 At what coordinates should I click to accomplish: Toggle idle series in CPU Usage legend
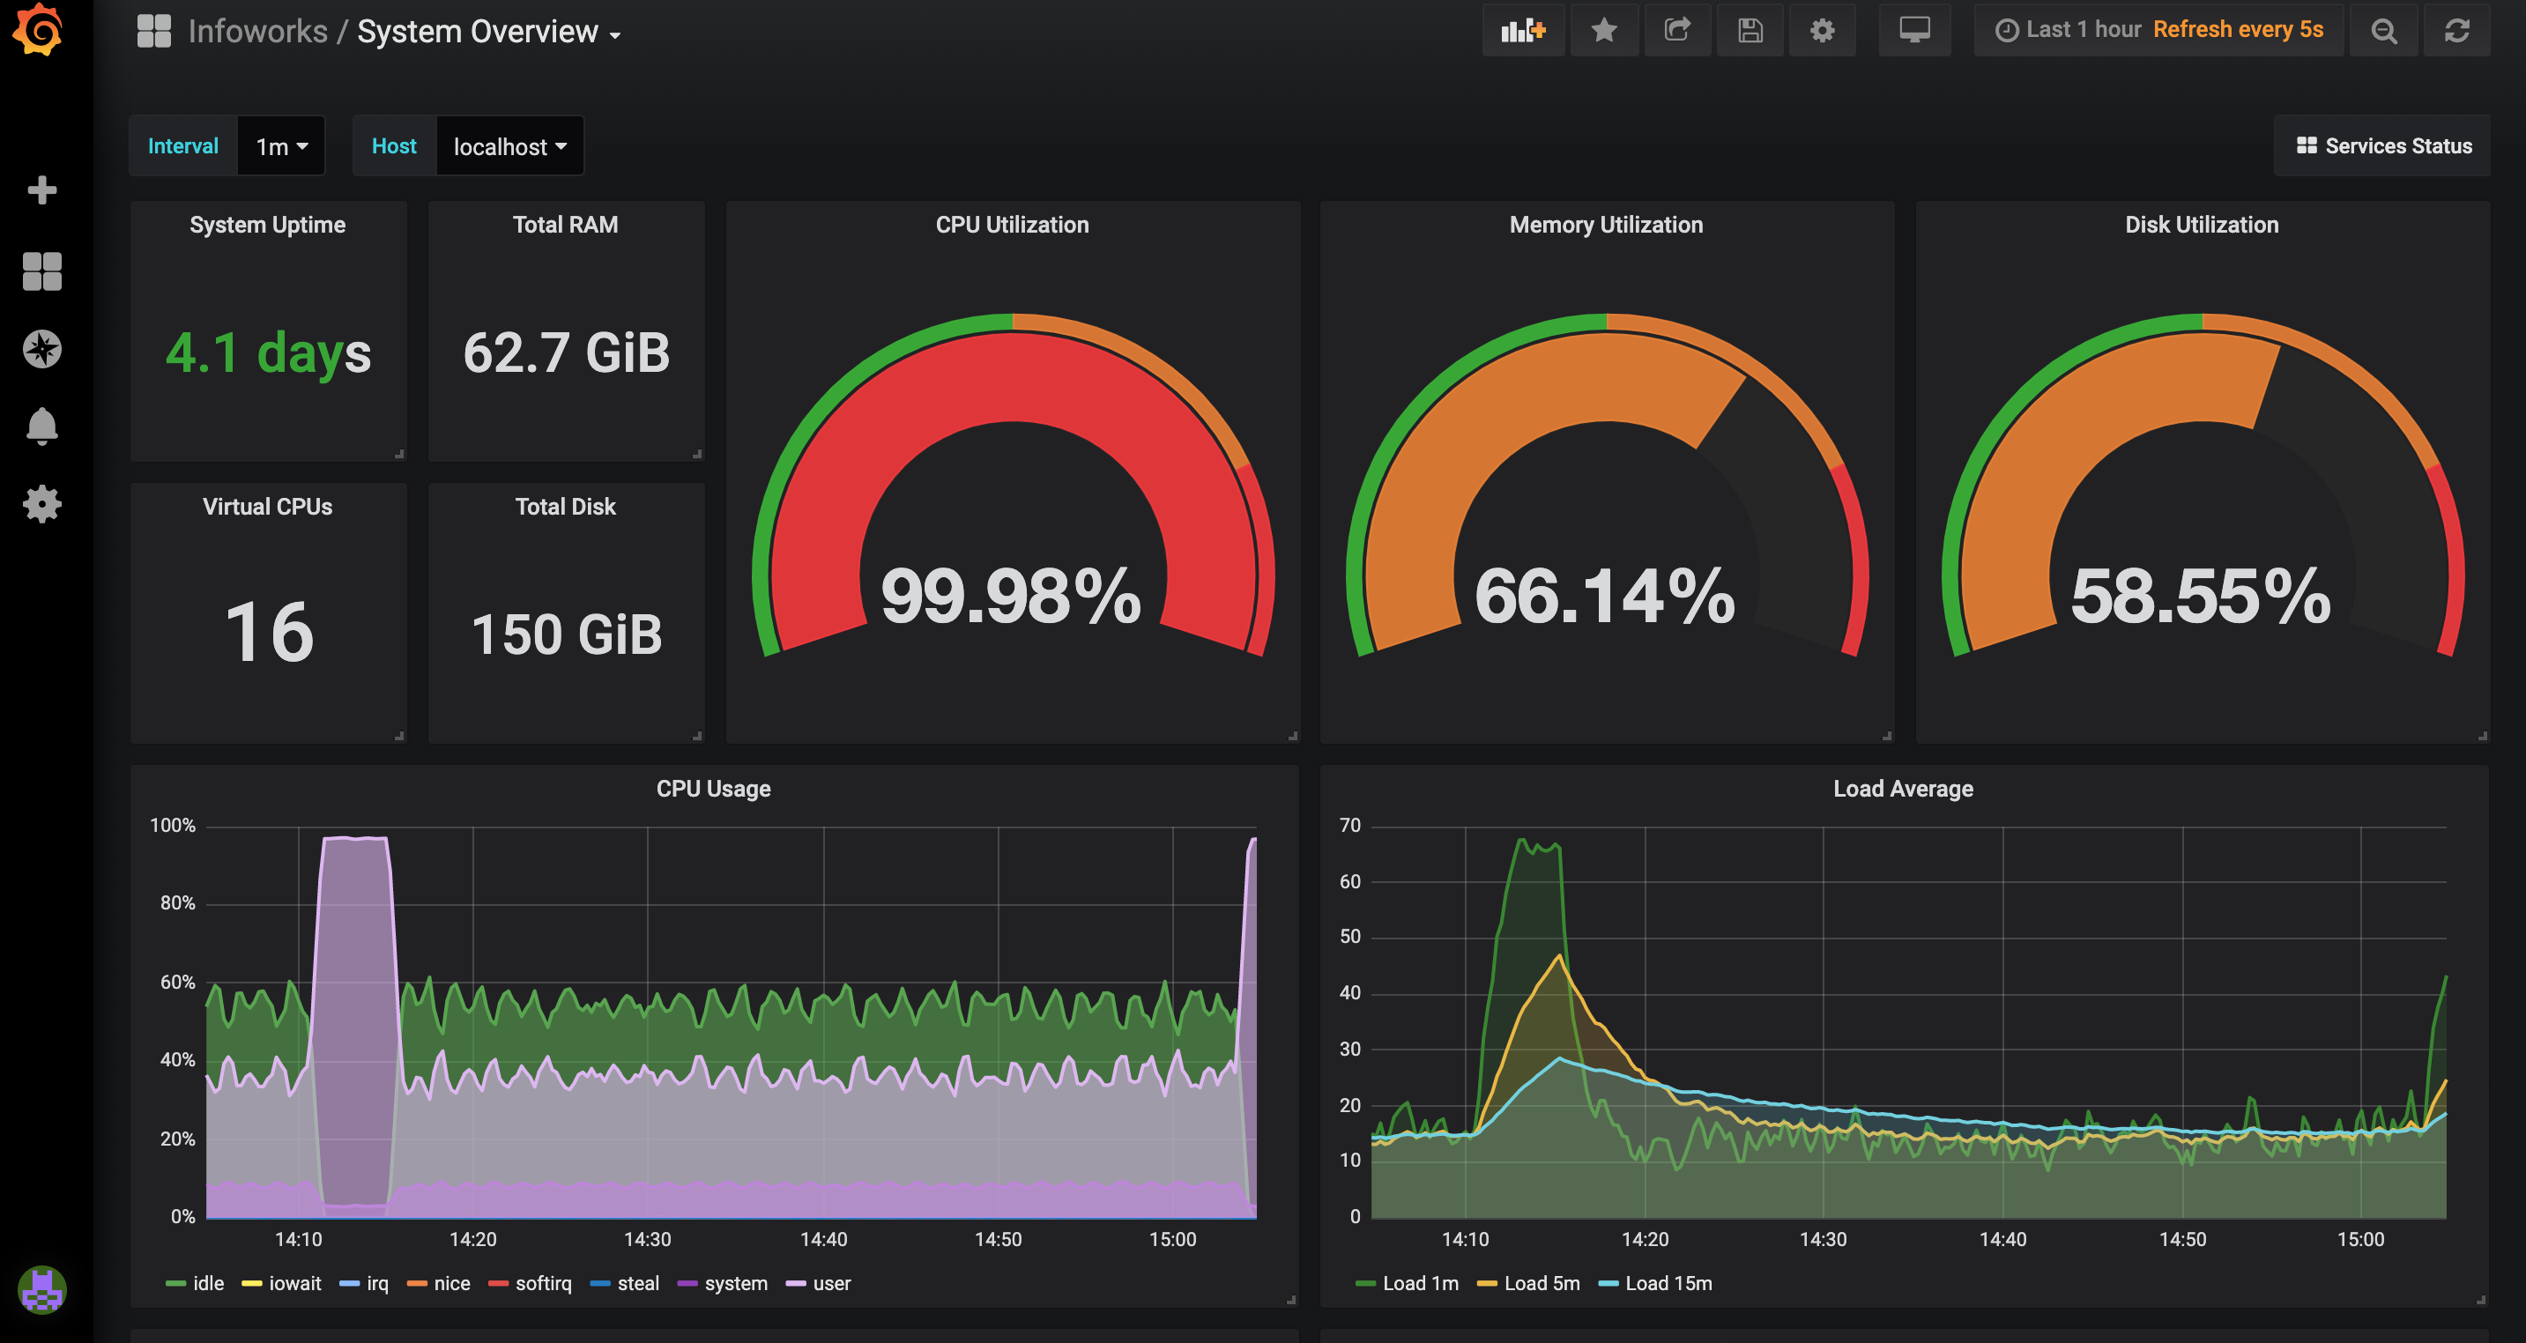pyautogui.click(x=208, y=1283)
